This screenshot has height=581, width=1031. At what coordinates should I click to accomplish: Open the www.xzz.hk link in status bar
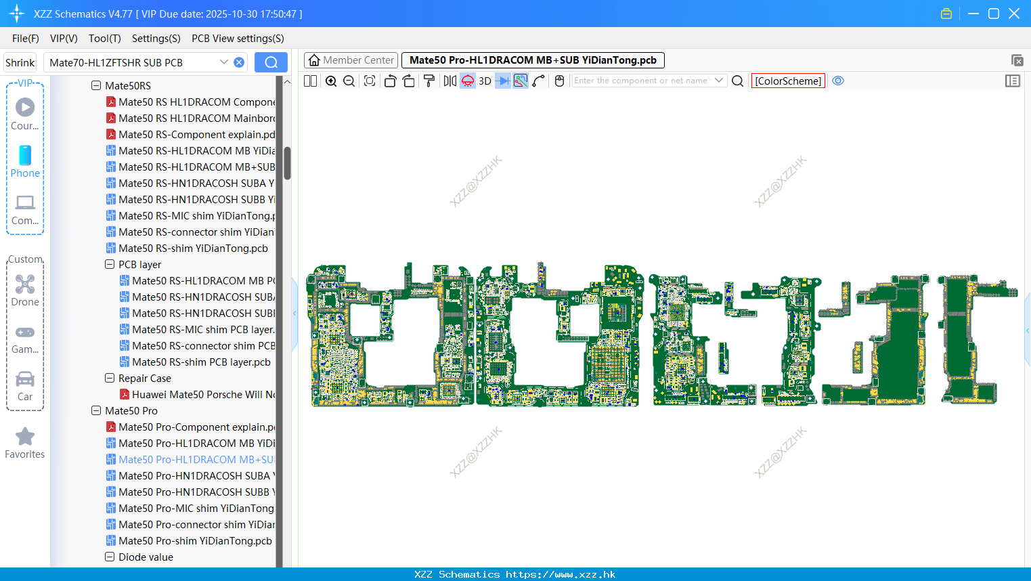click(561, 574)
